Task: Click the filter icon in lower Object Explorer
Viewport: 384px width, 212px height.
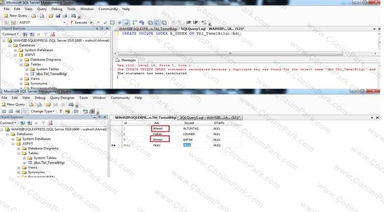Action: pyautogui.click(x=43, y=123)
